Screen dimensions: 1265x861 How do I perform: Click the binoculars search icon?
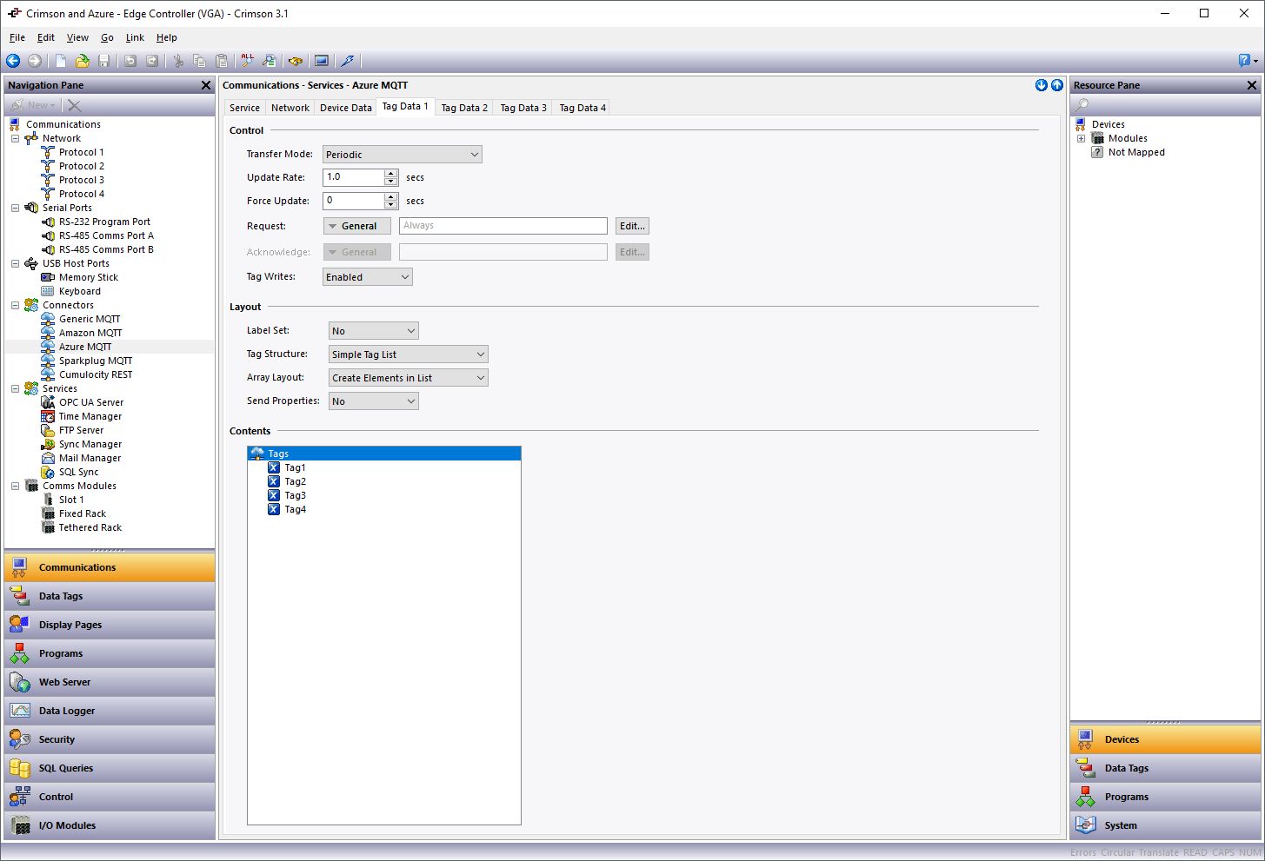[x=296, y=61]
